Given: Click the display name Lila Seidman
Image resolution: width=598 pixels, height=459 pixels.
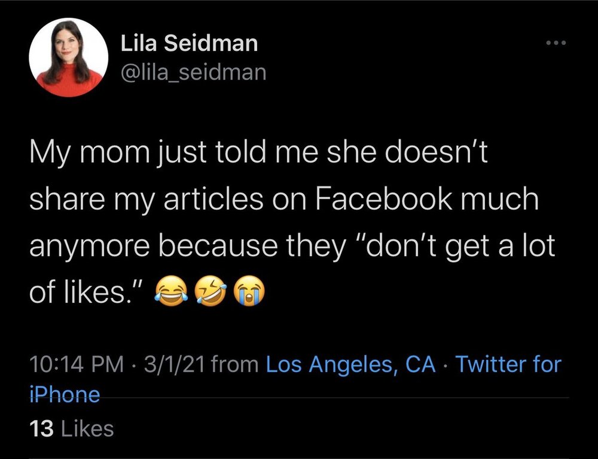Looking at the screenshot, I should click(189, 43).
